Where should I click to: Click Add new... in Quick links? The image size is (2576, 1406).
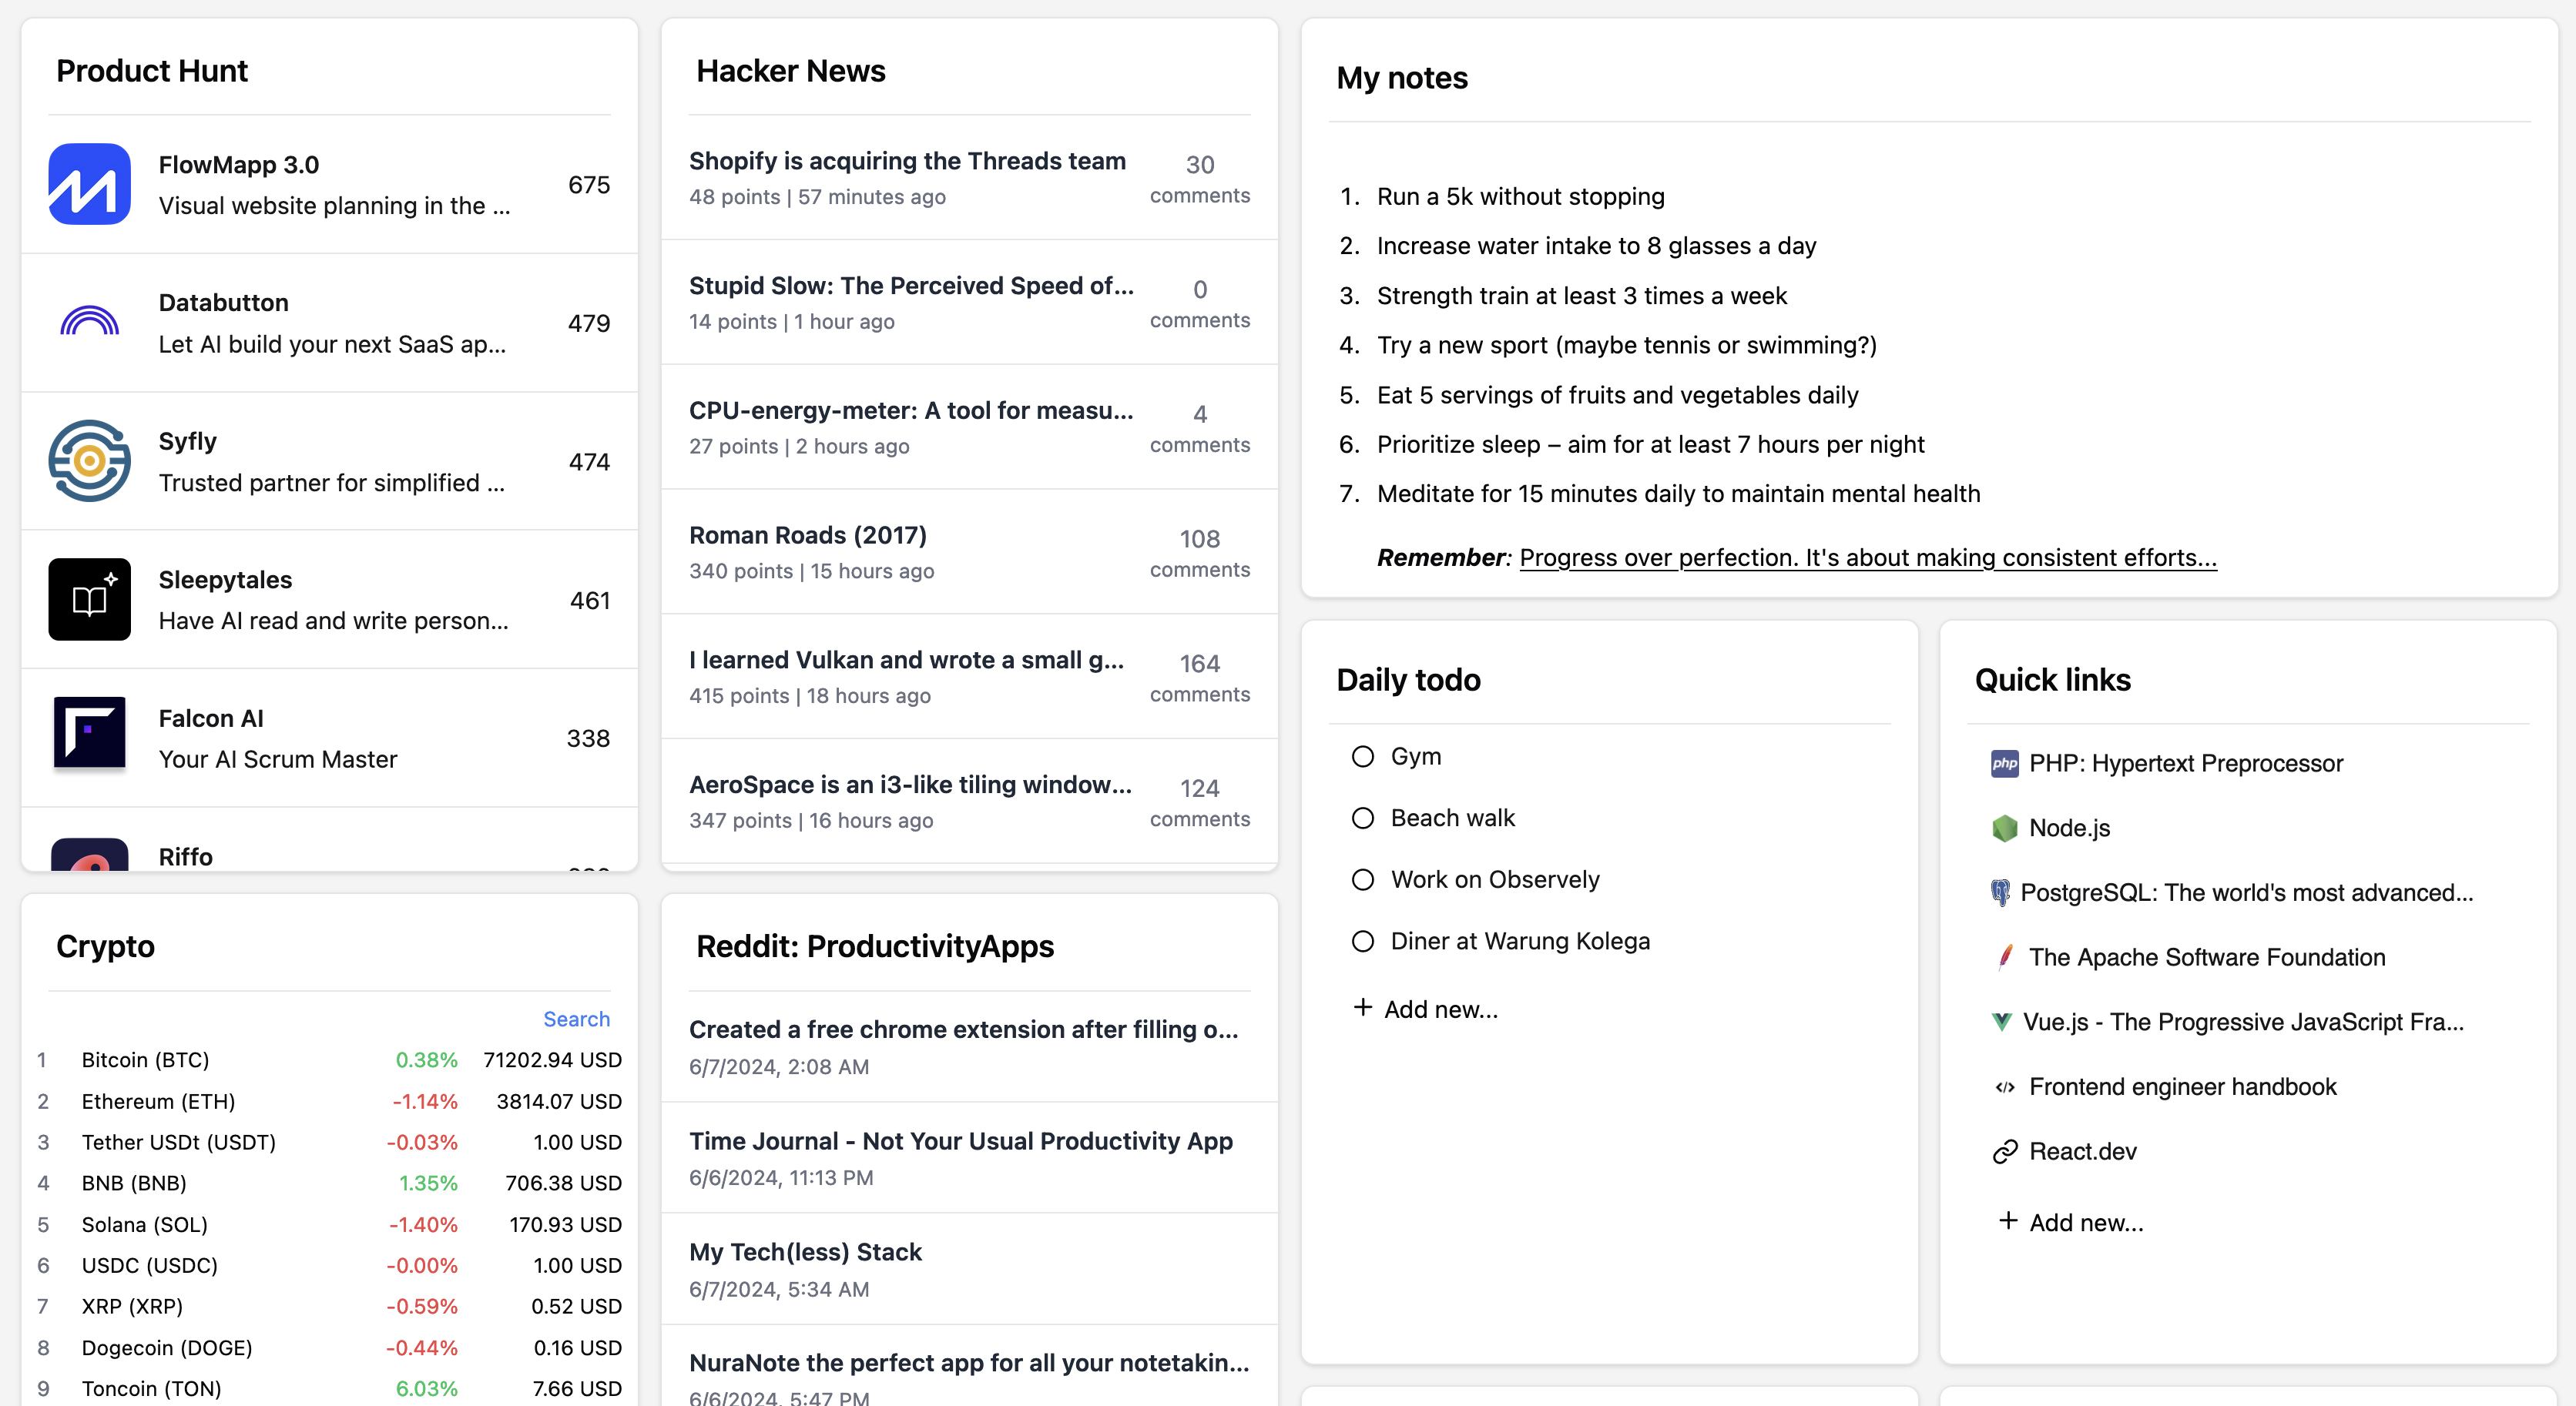coord(2086,1222)
